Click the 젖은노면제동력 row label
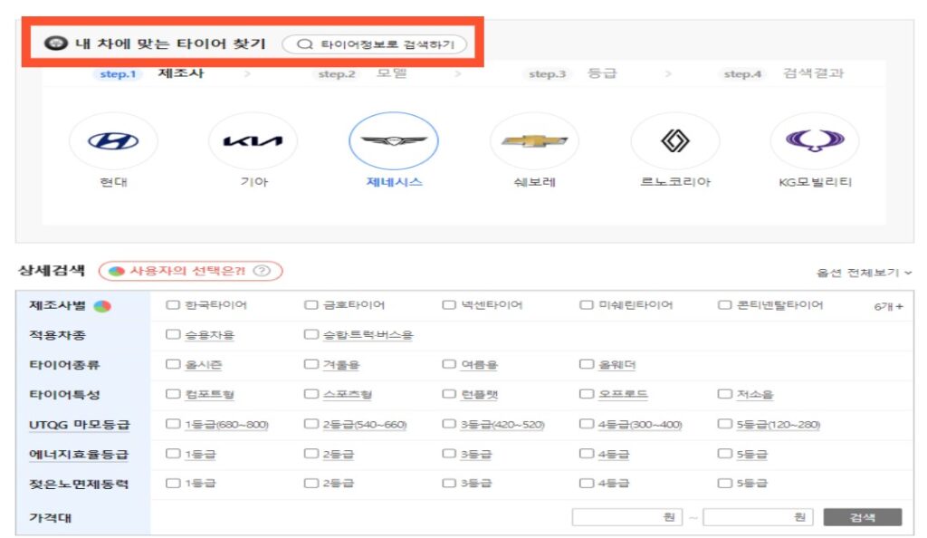This screenshot has height=538, width=927. (x=79, y=484)
